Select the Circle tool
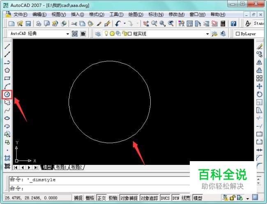The width and height of the screenshot is (267, 204). [7, 94]
